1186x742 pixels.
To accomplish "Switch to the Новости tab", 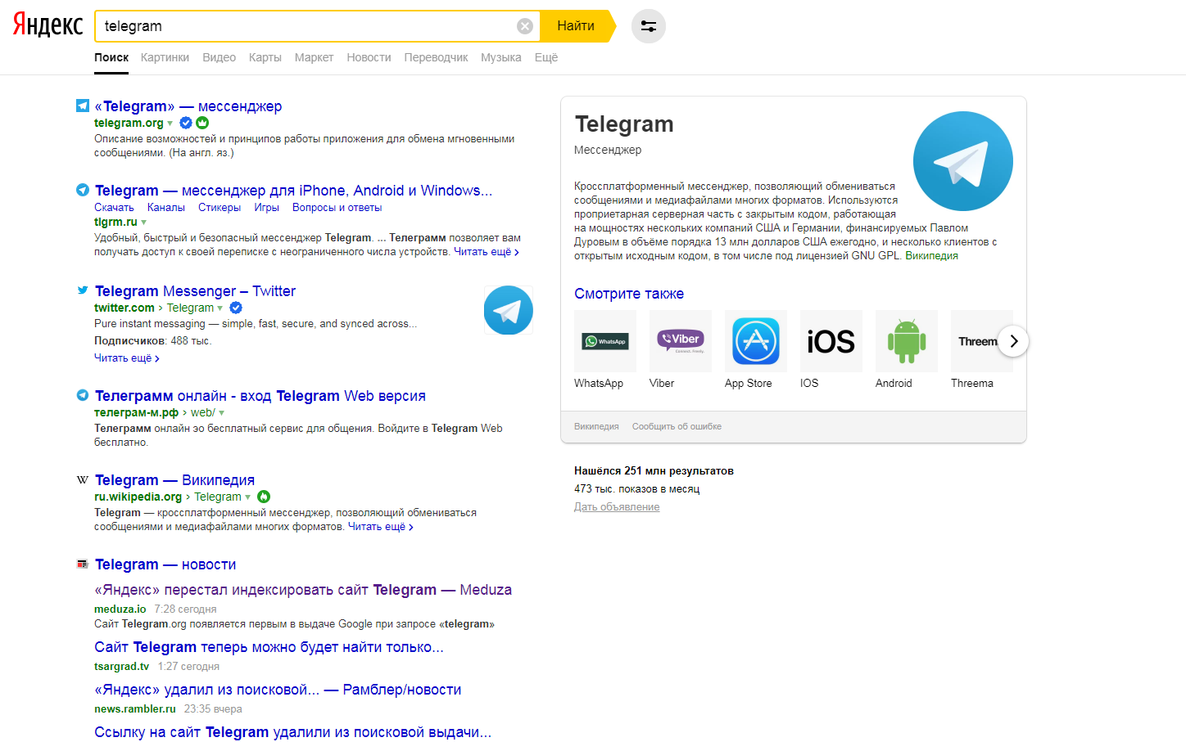I will click(x=369, y=57).
